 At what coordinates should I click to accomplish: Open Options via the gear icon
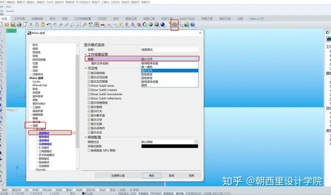pyautogui.click(x=175, y=25)
